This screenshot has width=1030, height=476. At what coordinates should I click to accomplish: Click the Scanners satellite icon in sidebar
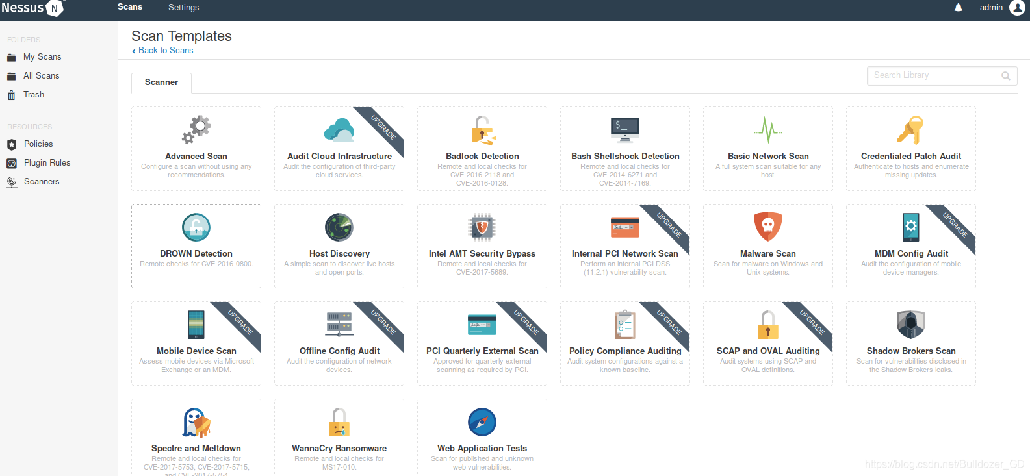[x=12, y=182]
